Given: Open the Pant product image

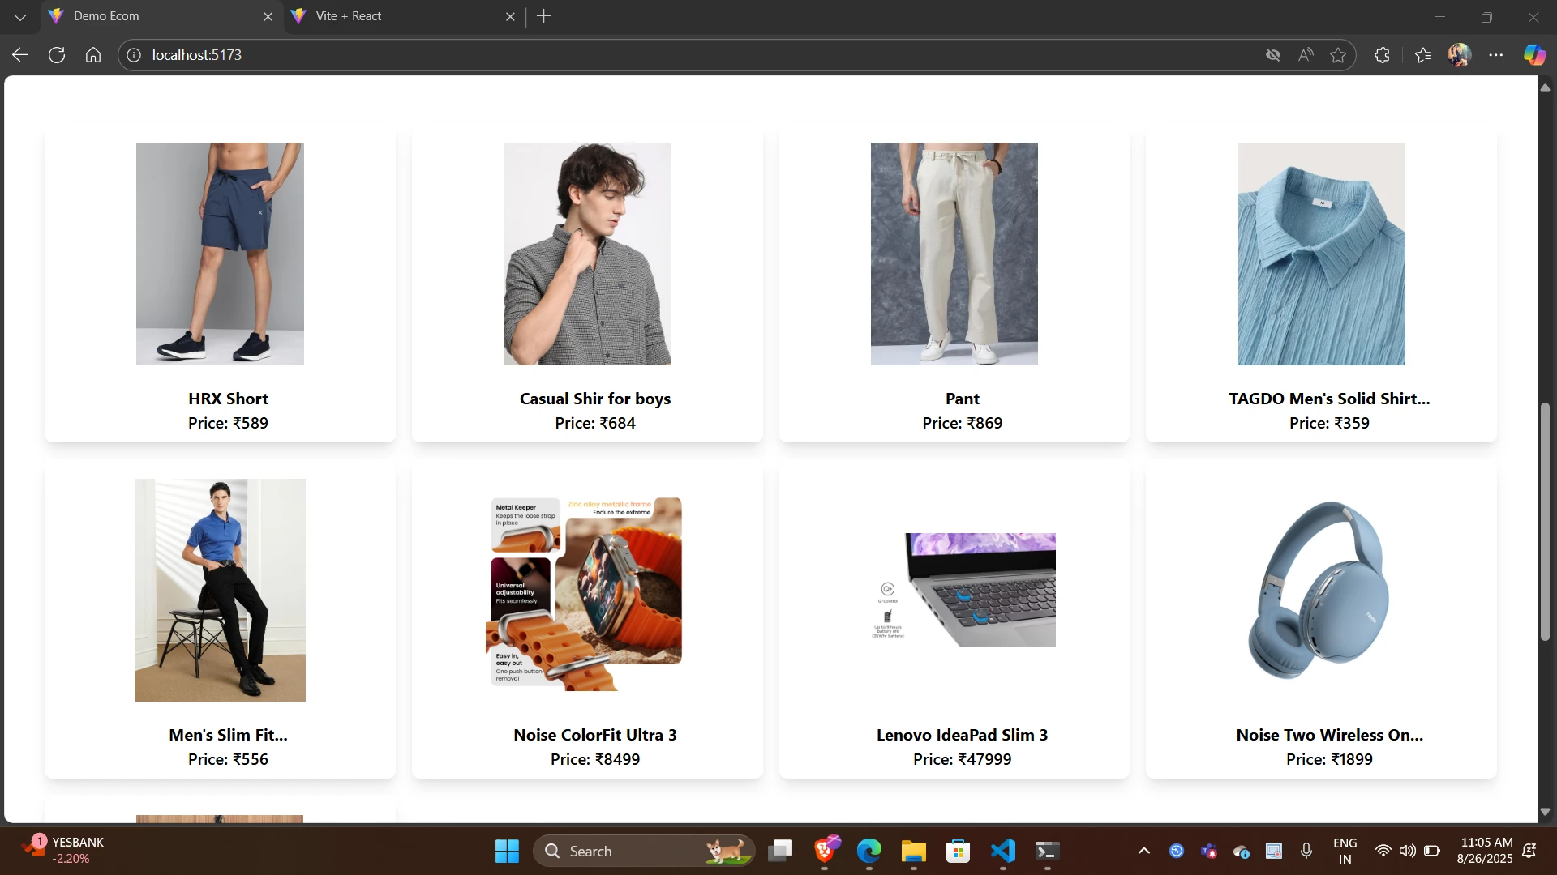Looking at the screenshot, I should pyautogui.click(x=954, y=254).
